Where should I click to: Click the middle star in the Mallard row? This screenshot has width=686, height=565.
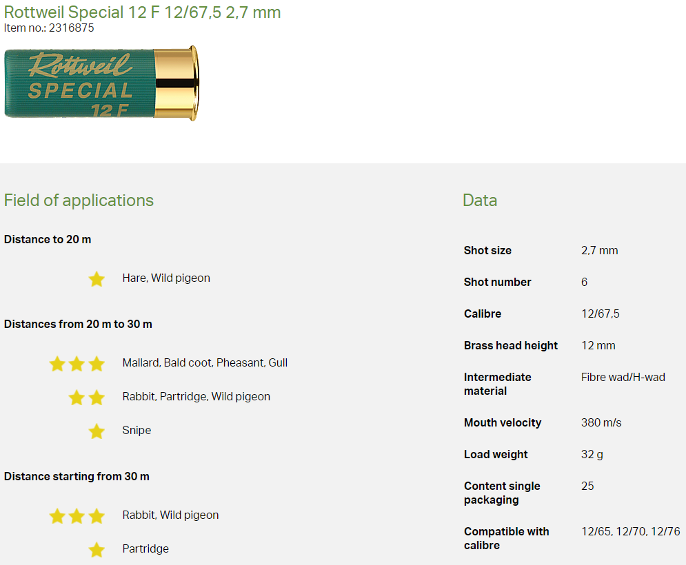coord(77,364)
